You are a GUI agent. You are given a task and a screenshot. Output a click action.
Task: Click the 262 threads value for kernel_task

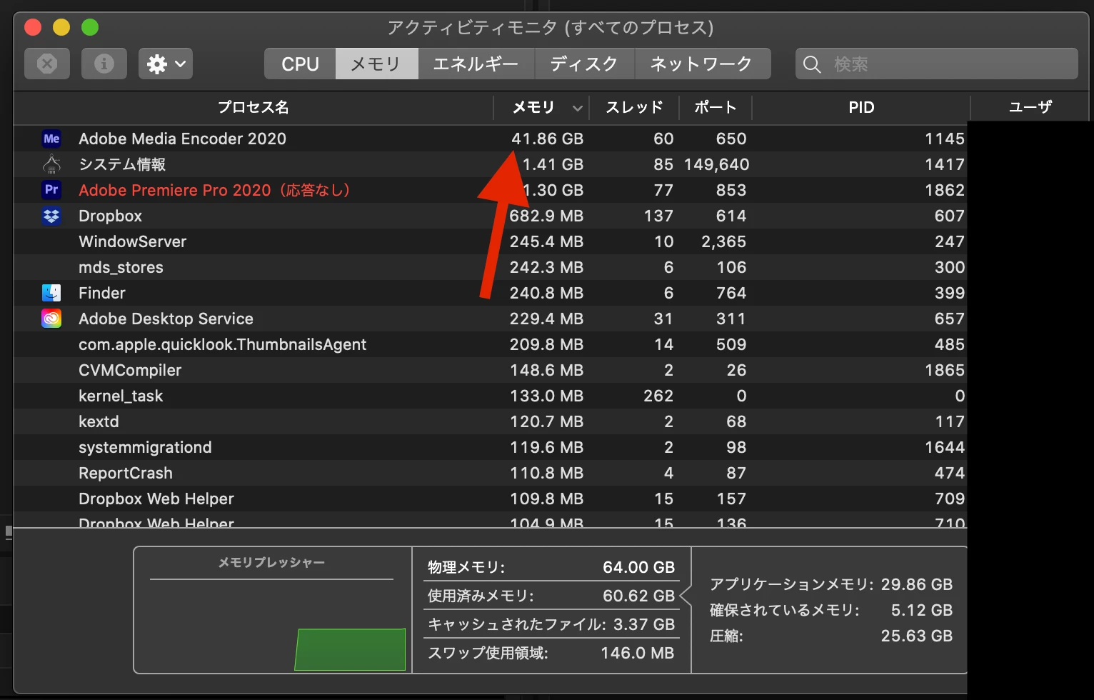(x=658, y=396)
